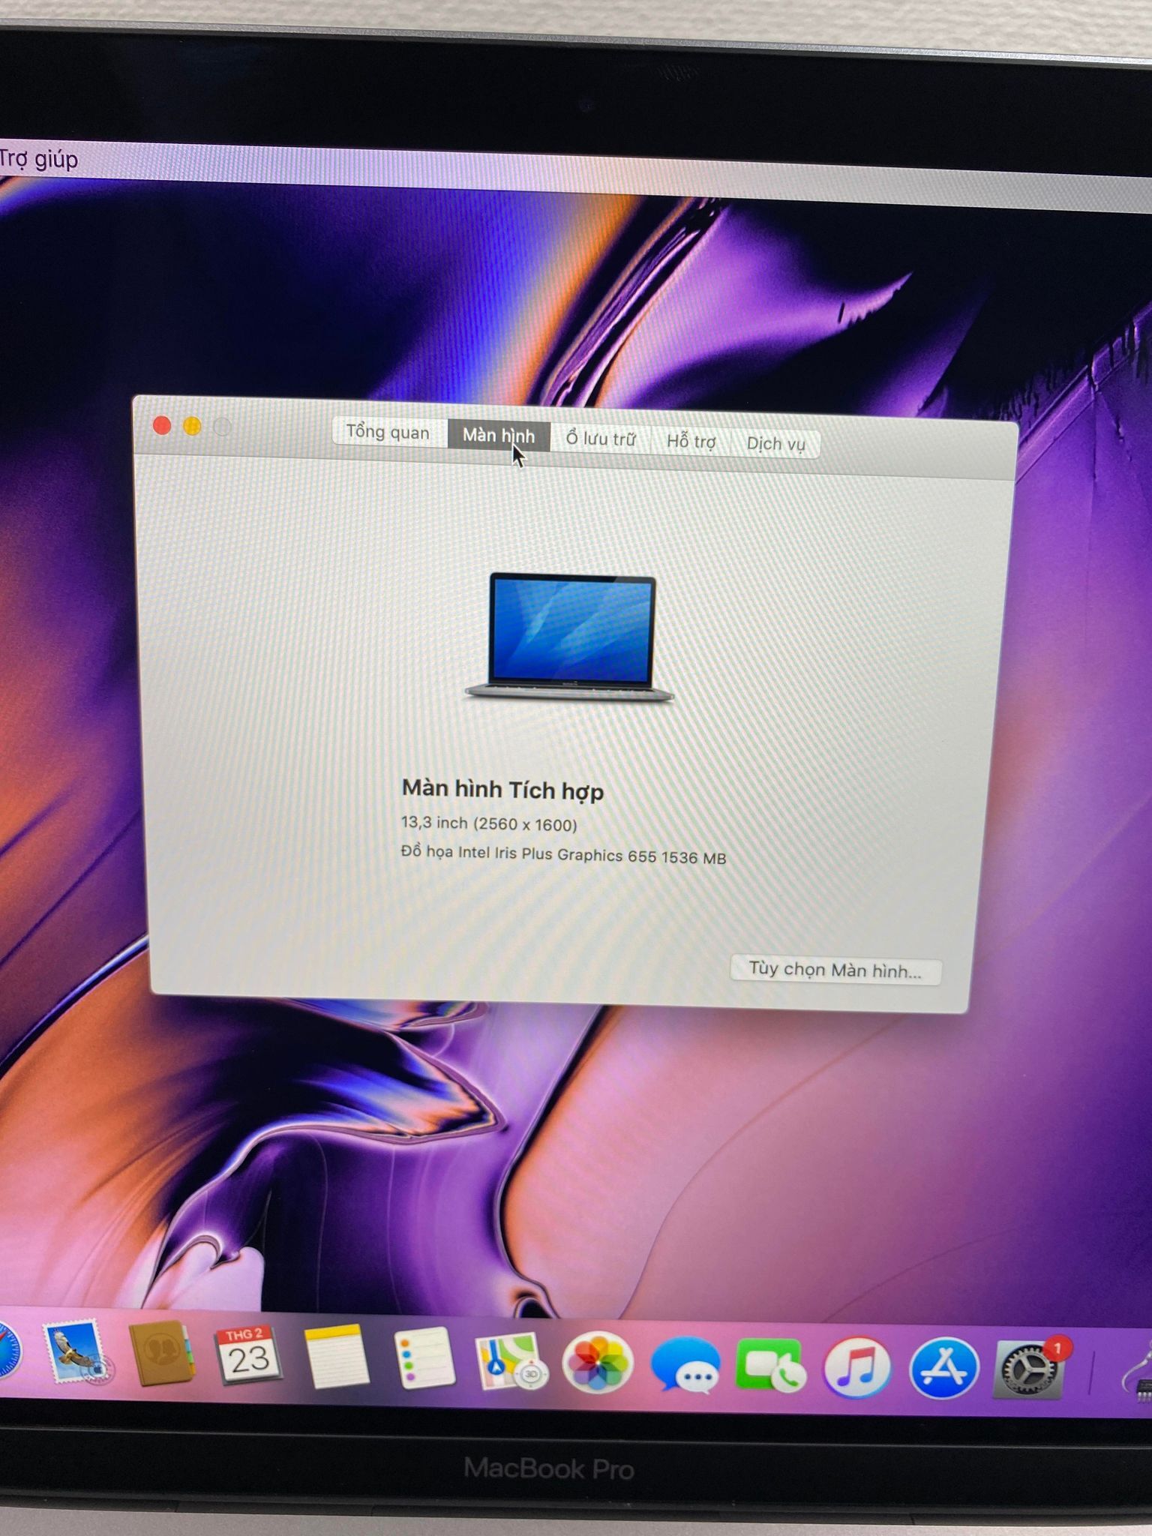Click the Intel Iris Plus Graphics 655 line
Screen dimensions: 1152x1536
pyautogui.click(x=563, y=855)
